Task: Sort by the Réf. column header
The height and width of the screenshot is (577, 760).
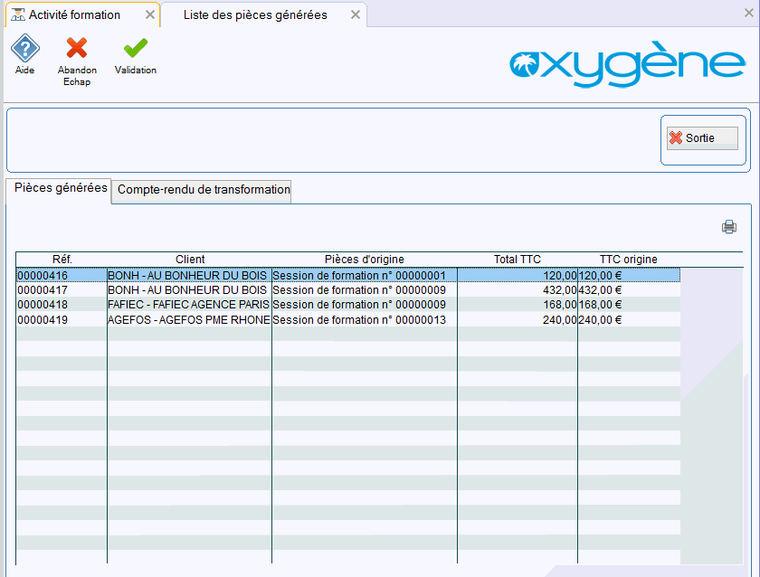Action: 62,260
